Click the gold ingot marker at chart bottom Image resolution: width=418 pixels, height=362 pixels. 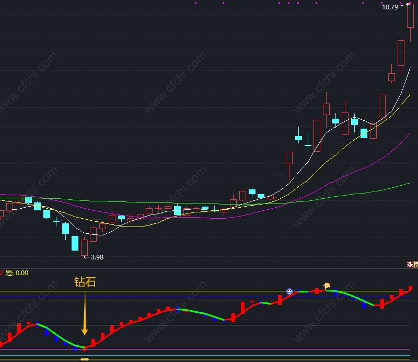point(85,359)
